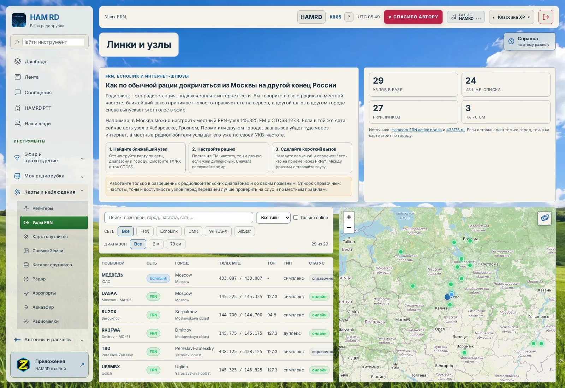The image size is (565, 388).
Task: Enable the Только online checkbox
Action: point(296,218)
